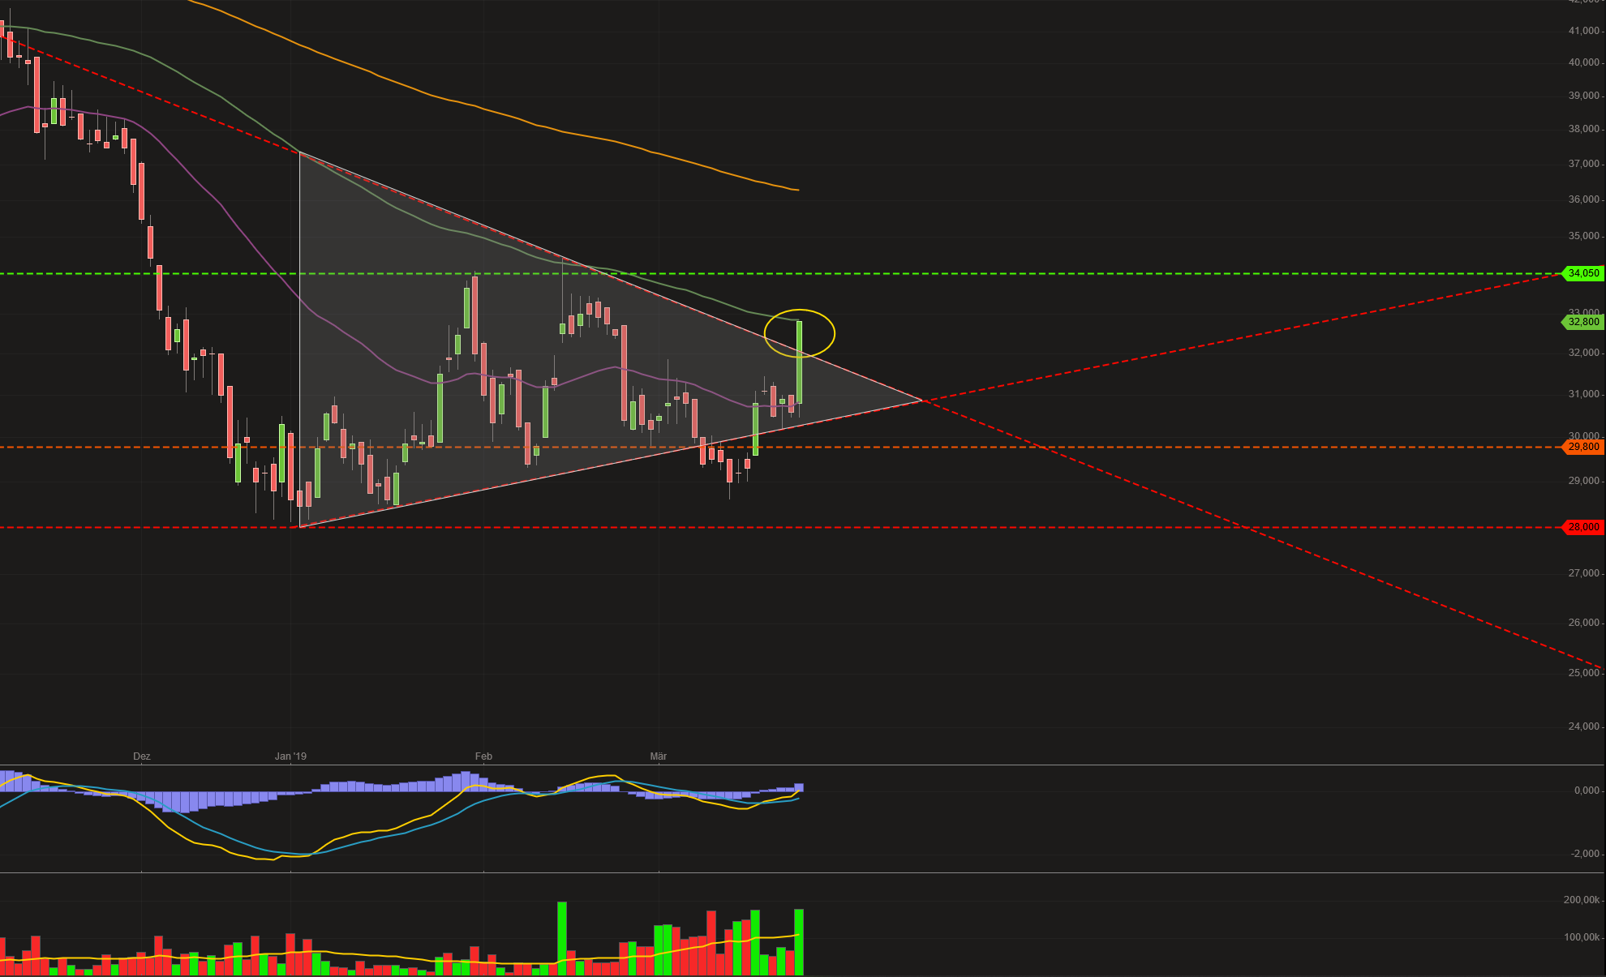This screenshot has height=977, width=1606.
Task: Select the Feb time axis label
Action: (483, 756)
